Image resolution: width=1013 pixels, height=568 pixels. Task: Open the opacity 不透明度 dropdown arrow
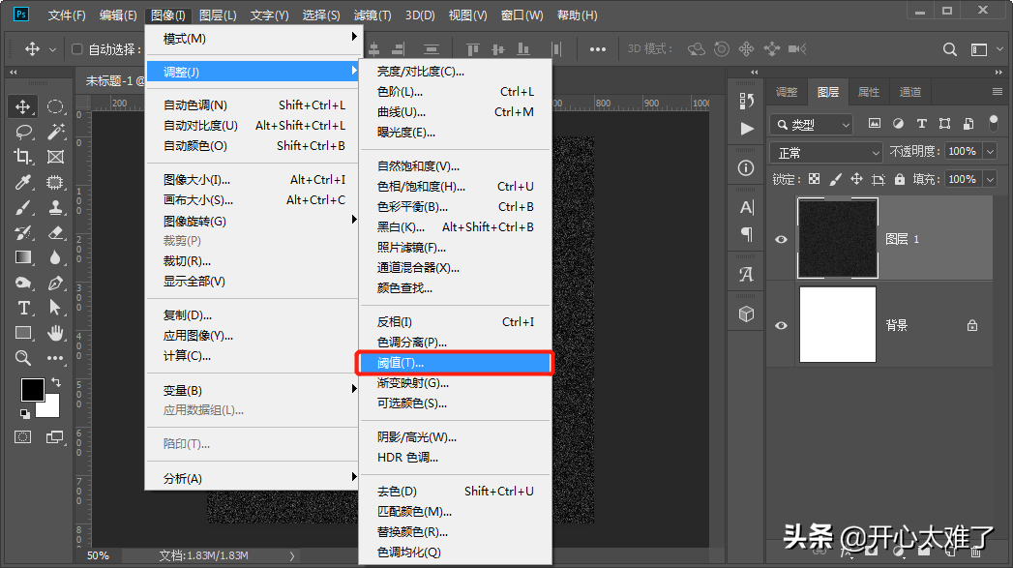[x=991, y=151]
